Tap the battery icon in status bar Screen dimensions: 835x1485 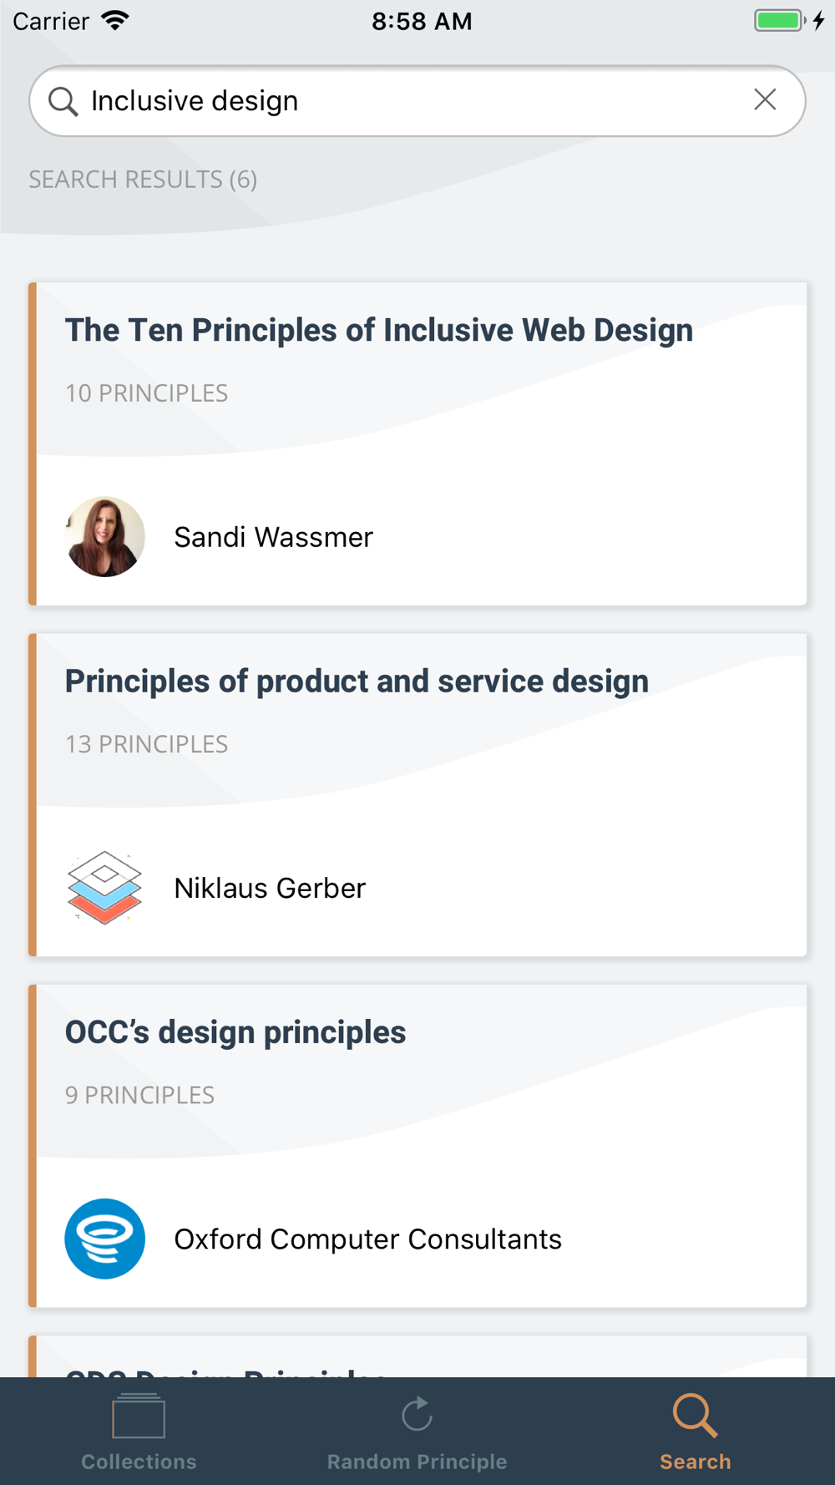point(779,21)
